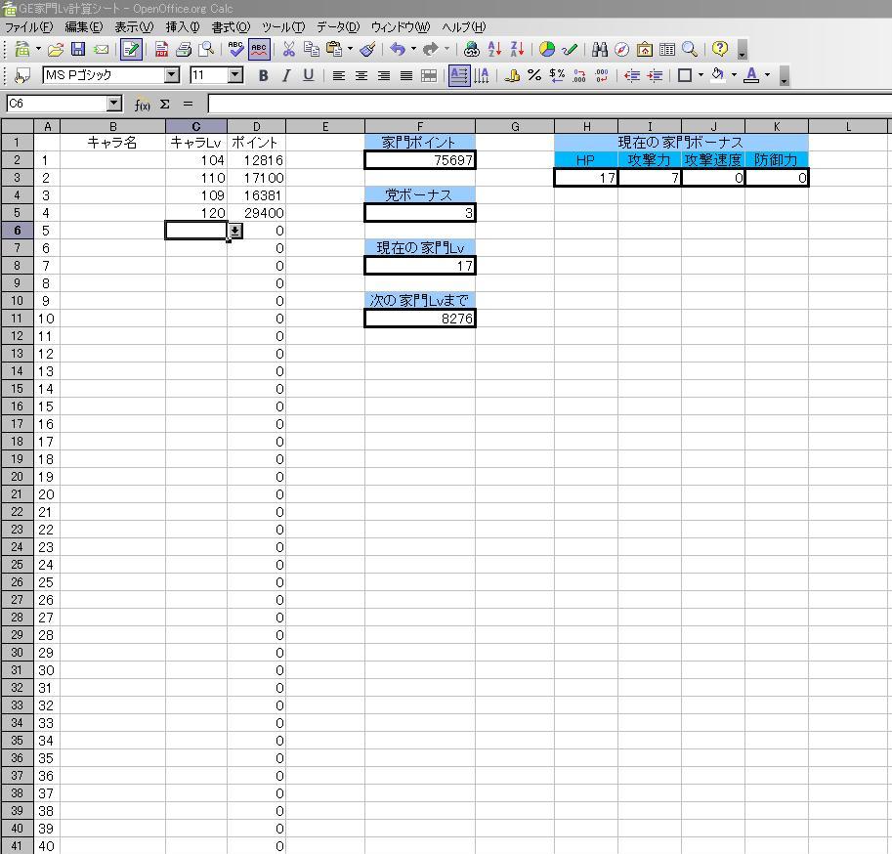
Task: Open the Navigator compass icon
Action: click(x=622, y=49)
